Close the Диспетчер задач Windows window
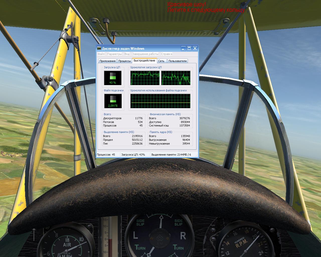 click(x=195, y=48)
